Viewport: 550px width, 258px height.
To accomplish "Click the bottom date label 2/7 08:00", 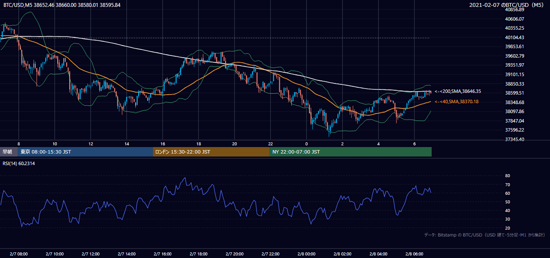I will click(x=19, y=254).
